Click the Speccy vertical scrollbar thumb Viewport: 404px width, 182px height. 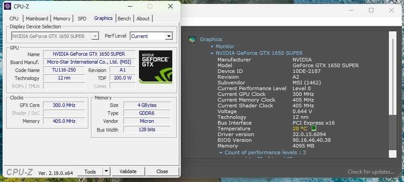(x=392, y=76)
